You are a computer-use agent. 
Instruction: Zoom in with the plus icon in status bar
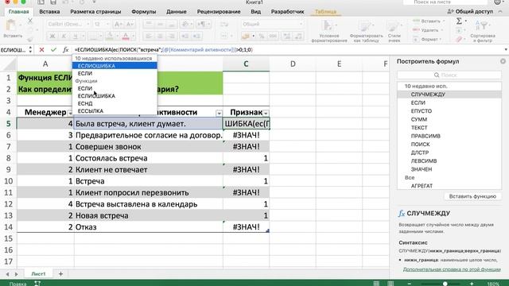point(472,284)
